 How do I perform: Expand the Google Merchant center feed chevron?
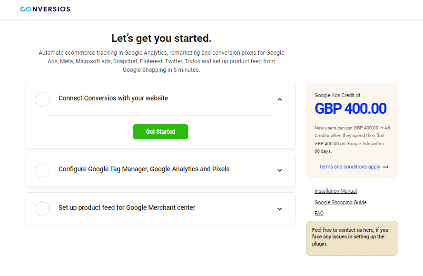280,209
